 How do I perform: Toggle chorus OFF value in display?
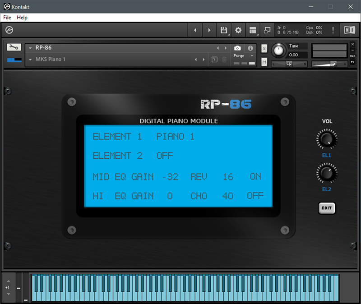(255, 196)
